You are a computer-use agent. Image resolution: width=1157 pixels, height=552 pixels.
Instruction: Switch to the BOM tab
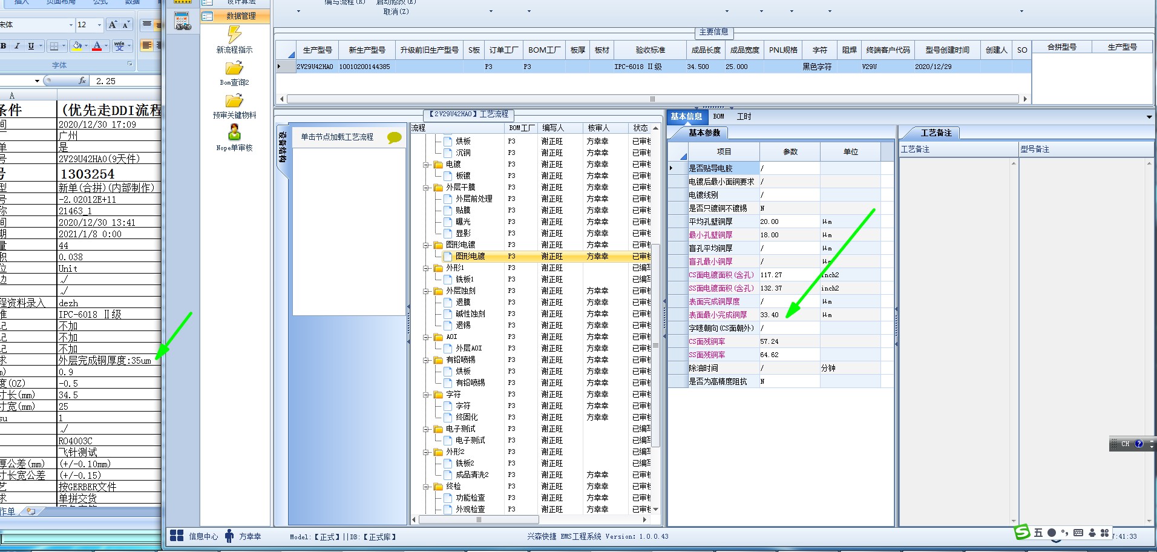[x=718, y=116]
